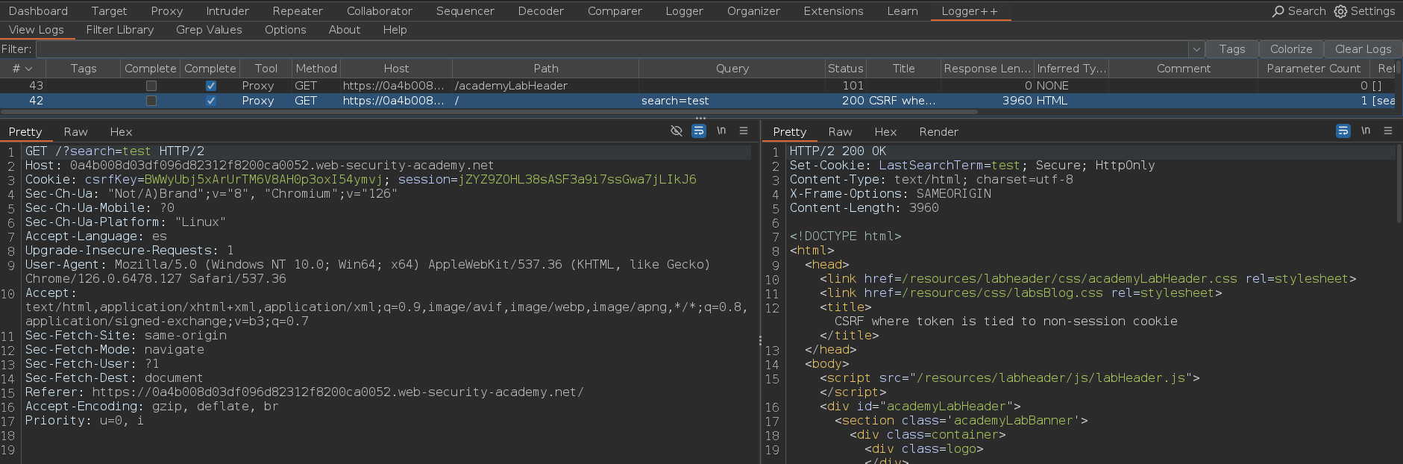The image size is (1403, 464).
Task: Switch response view to Hex
Action: pos(885,132)
